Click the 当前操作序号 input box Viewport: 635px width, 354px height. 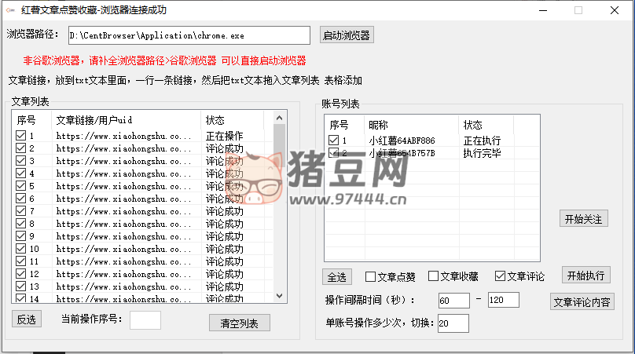click(145, 320)
